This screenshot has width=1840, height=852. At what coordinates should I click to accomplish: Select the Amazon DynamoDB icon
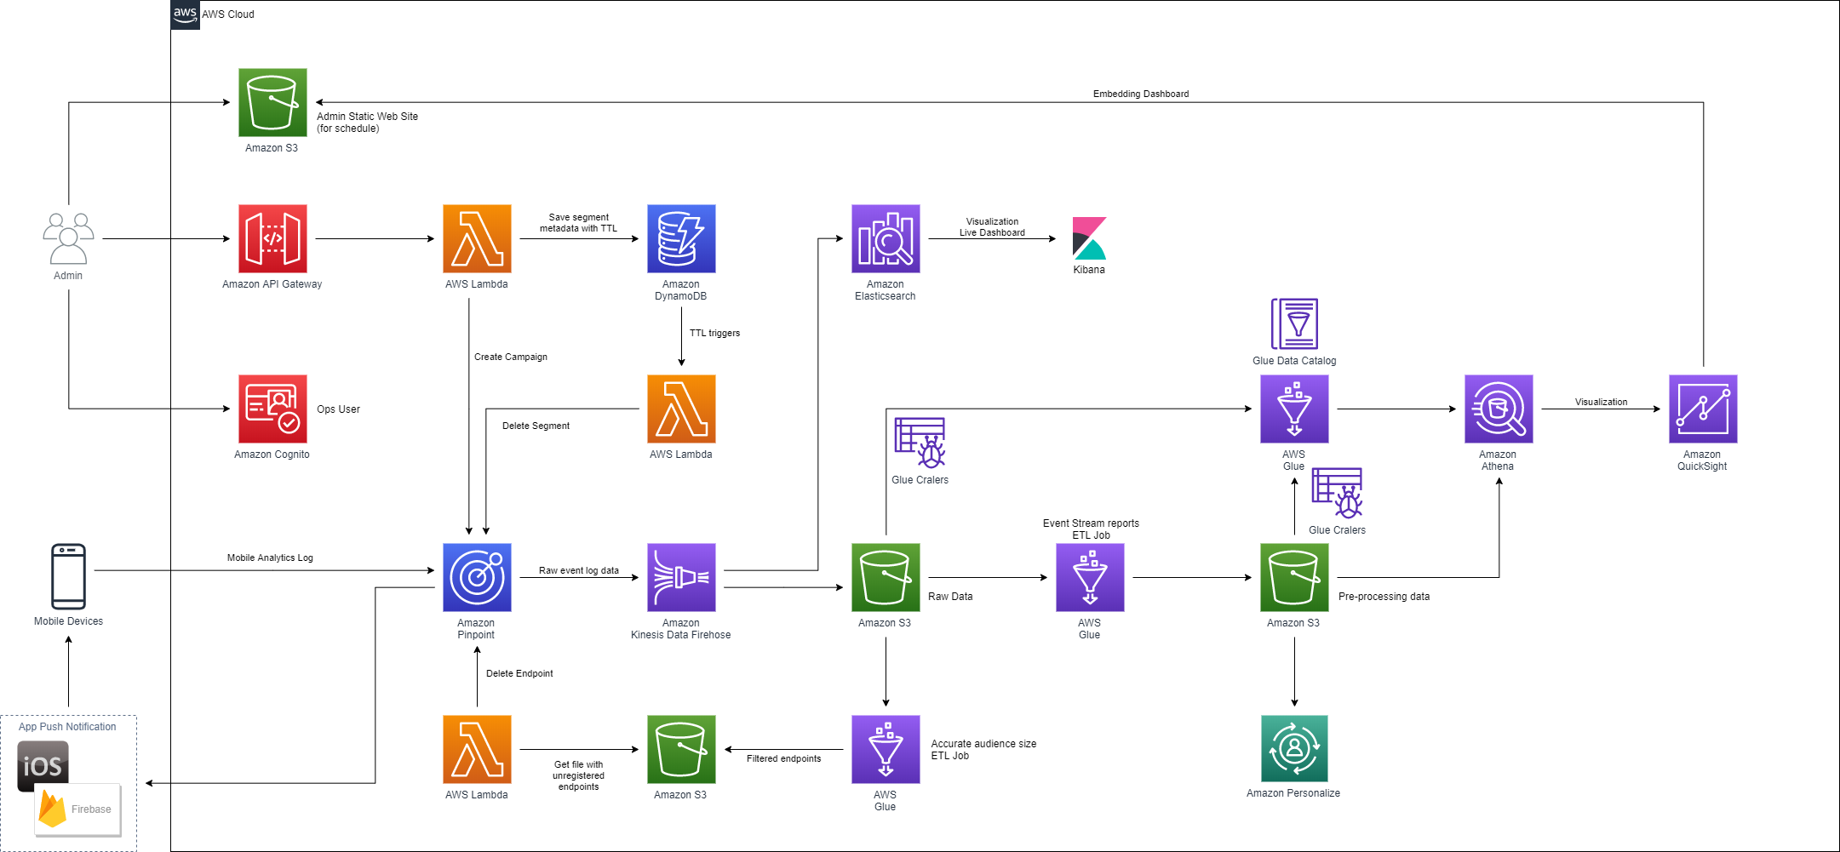[x=681, y=238]
